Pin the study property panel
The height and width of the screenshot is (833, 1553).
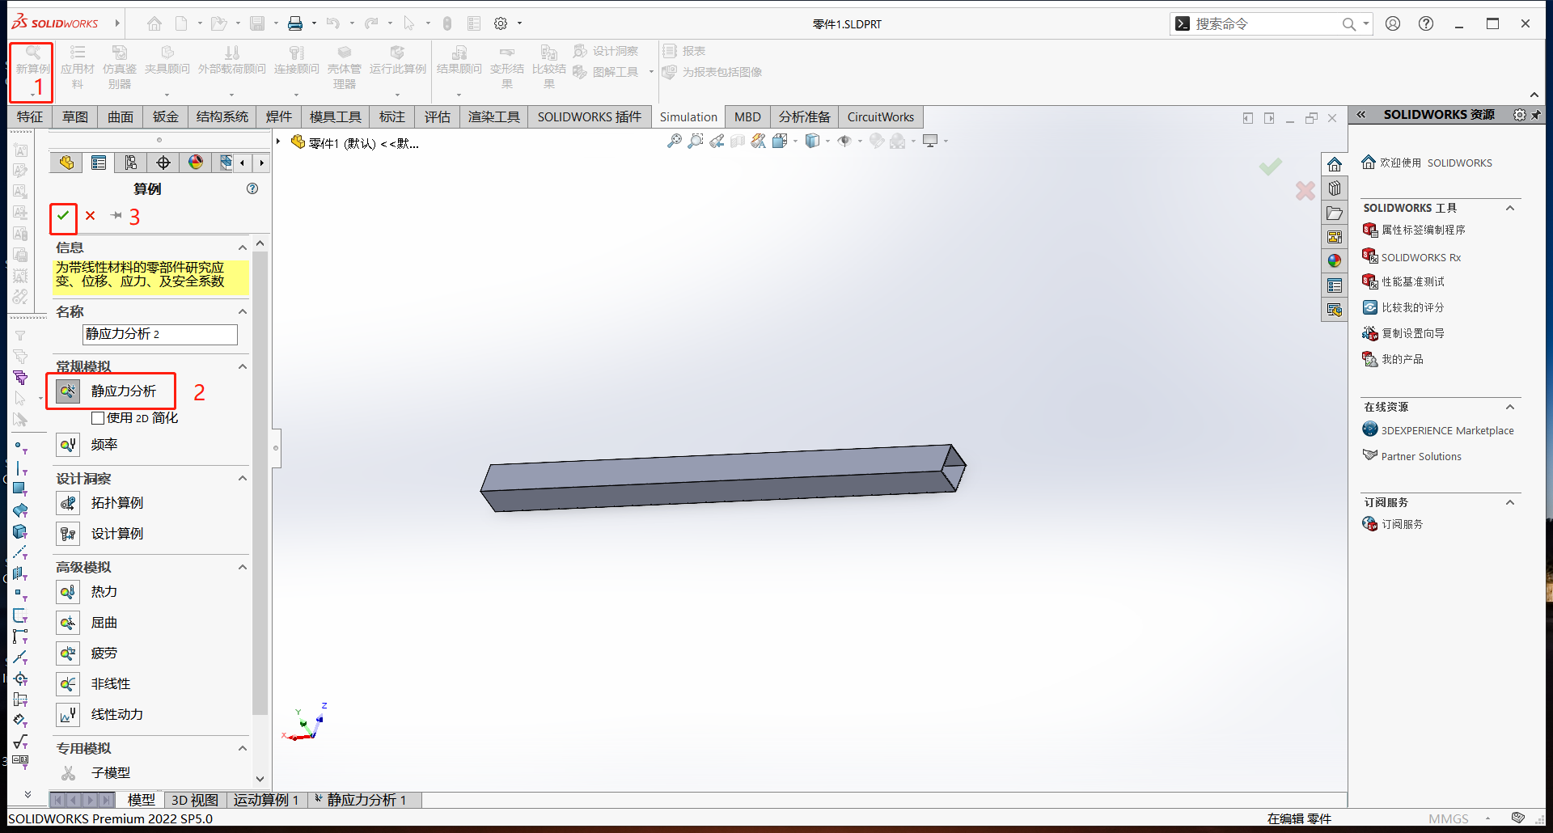pyautogui.click(x=116, y=216)
